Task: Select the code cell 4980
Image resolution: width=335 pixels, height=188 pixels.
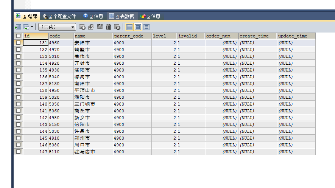Action: click(x=61, y=118)
